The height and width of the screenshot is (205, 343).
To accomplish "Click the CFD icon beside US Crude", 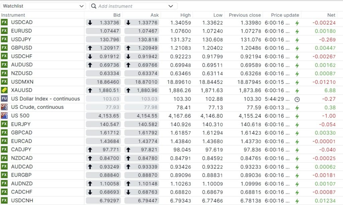I will point(4,107).
